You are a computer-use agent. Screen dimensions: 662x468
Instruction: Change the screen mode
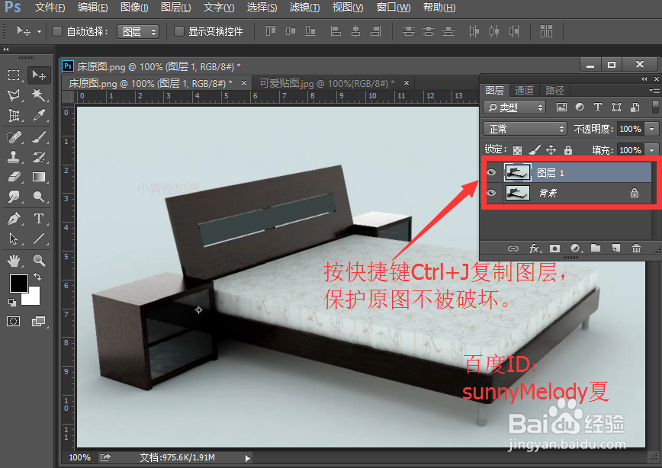[38, 322]
